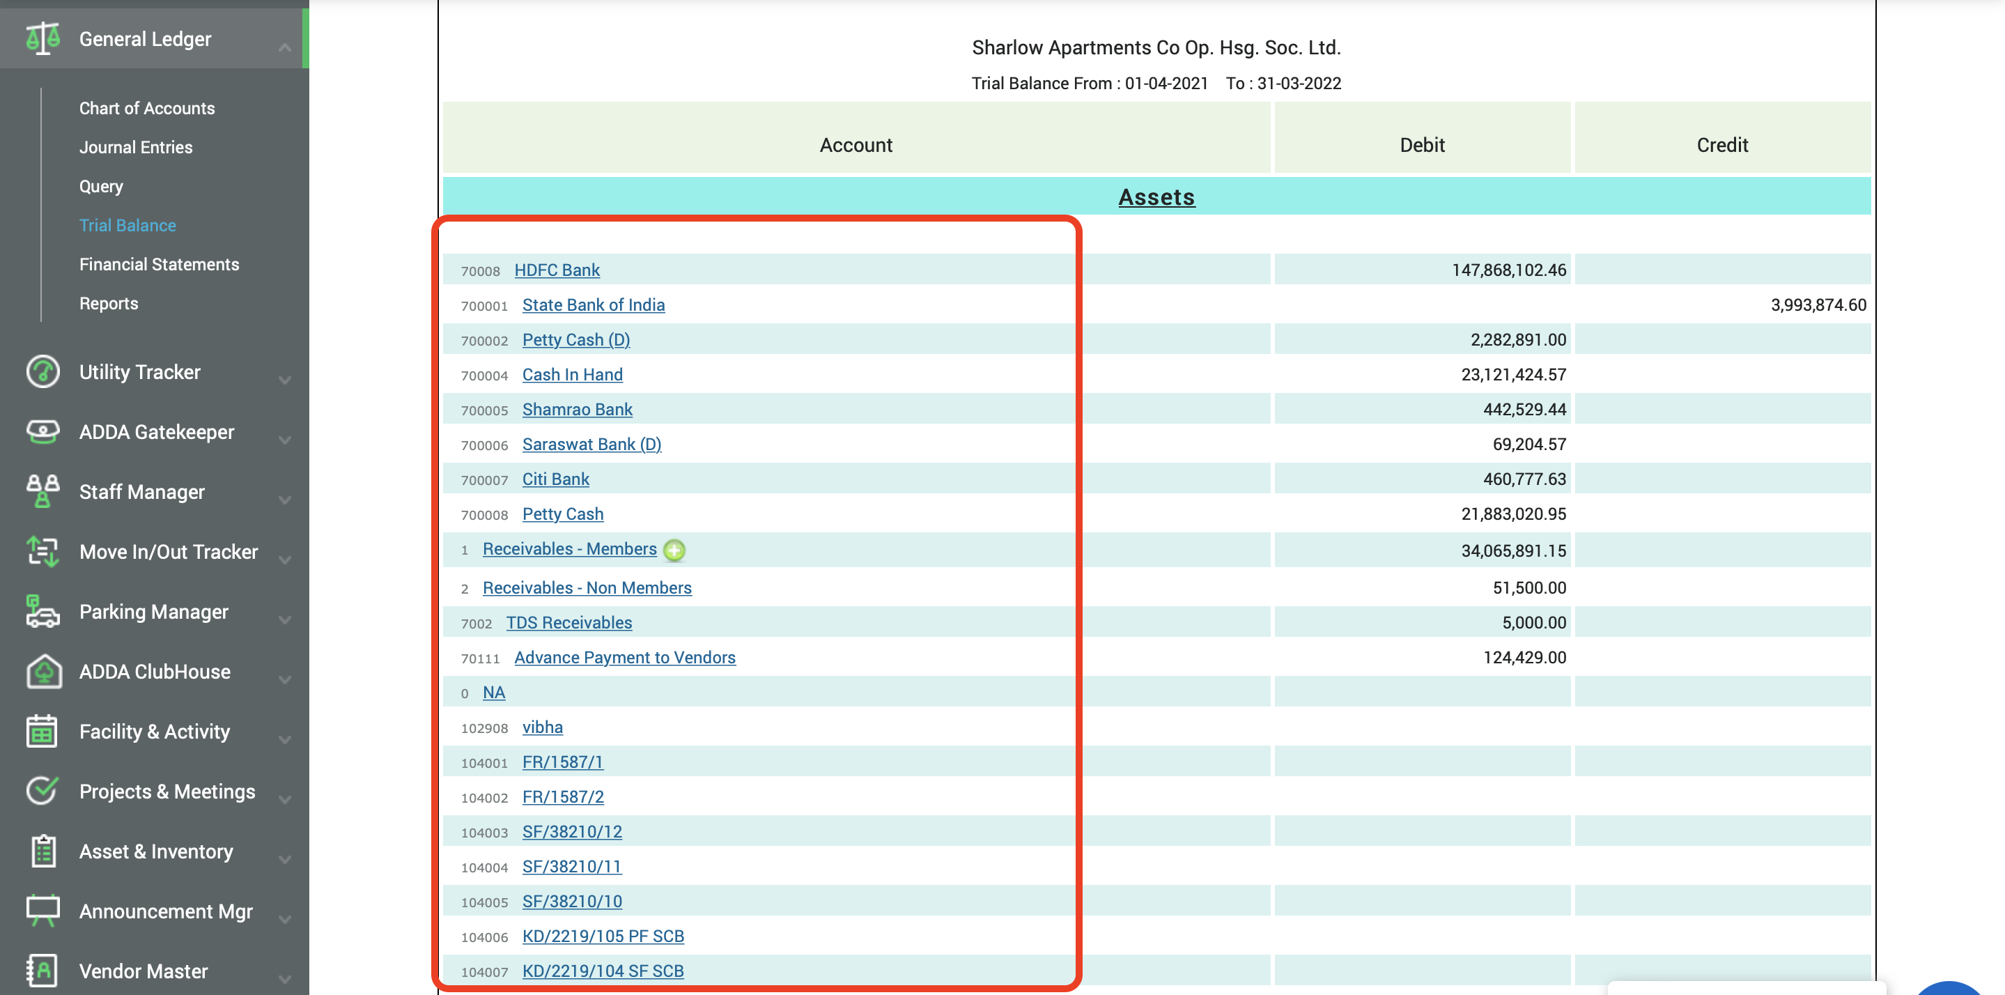Select the Move In/Out Tracker icon
Screen dimensions: 2005x995
tap(42, 551)
